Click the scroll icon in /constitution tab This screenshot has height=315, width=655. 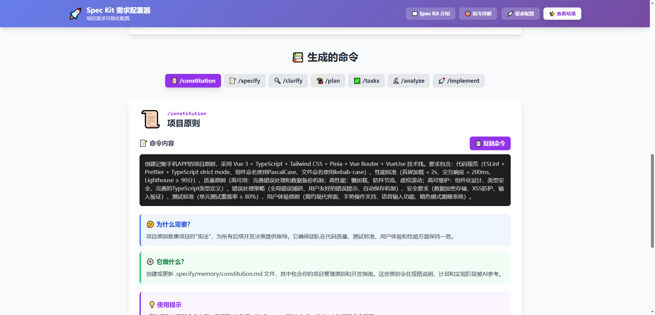tap(174, 81)
